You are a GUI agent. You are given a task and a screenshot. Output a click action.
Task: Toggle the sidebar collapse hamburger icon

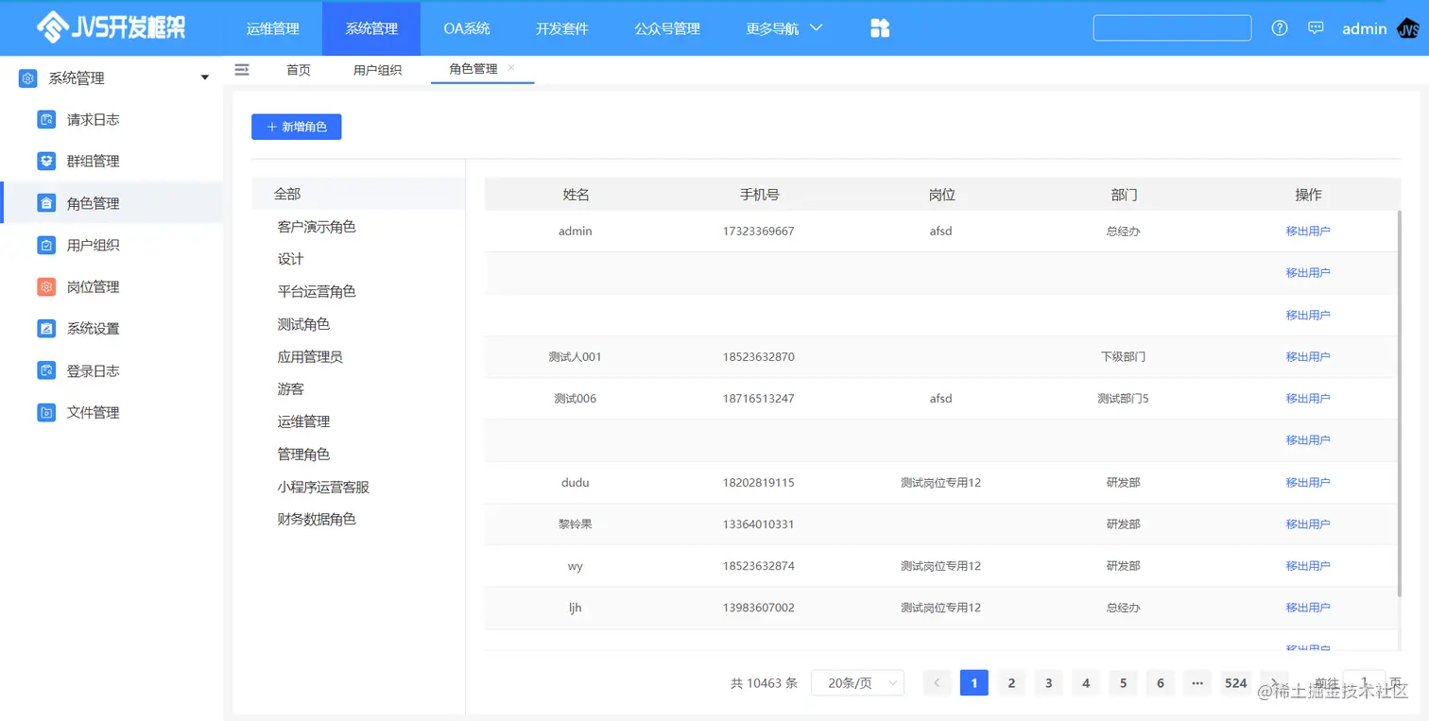tap(242, 69)
